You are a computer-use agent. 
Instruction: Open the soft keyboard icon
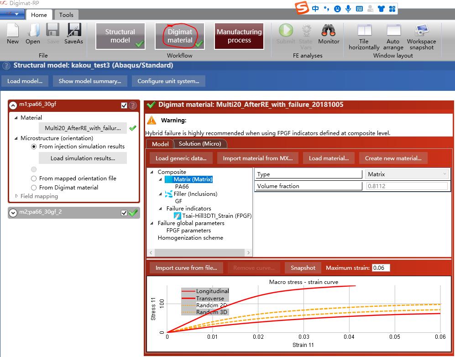[x=359, y=9]
